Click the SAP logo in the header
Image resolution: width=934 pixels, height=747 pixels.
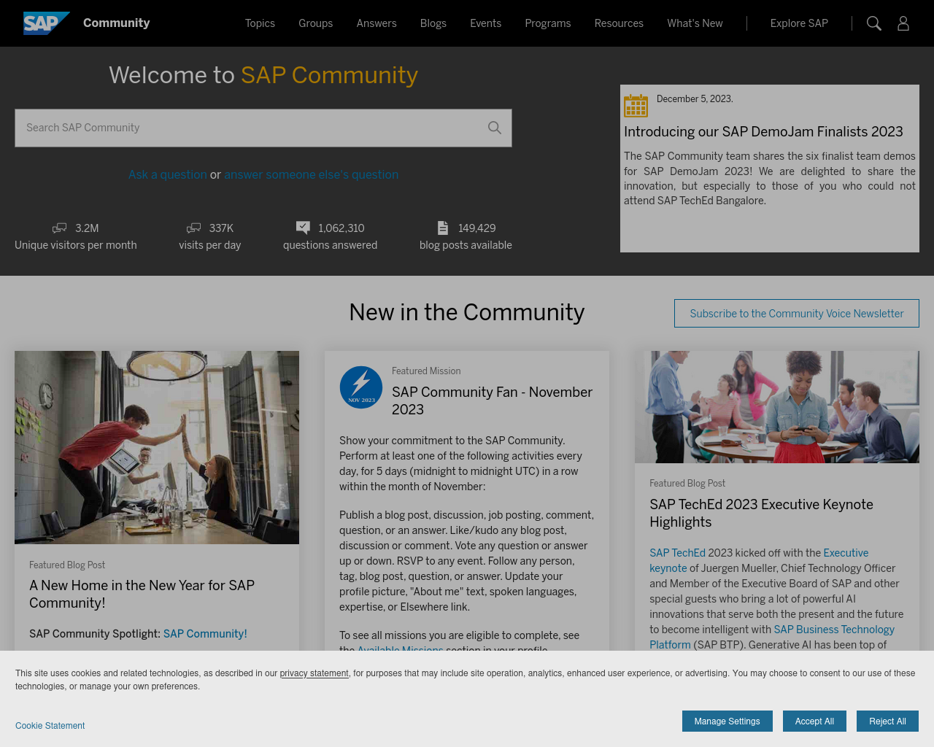(x=47, y=23)
